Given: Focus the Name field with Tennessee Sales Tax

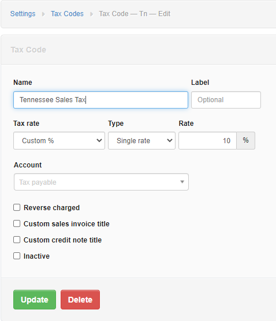Looking at the screenshot, I should 100,100.
